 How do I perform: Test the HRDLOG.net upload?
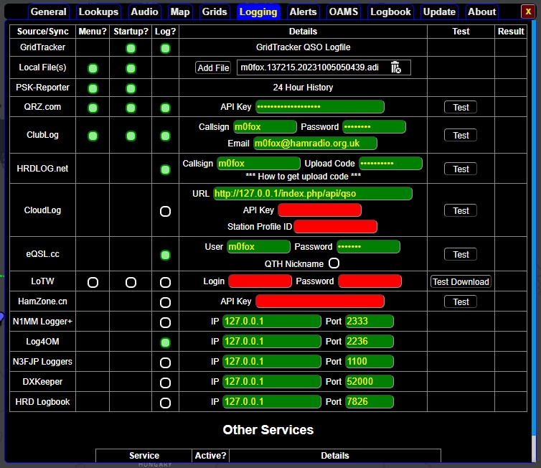pos(461,169)
